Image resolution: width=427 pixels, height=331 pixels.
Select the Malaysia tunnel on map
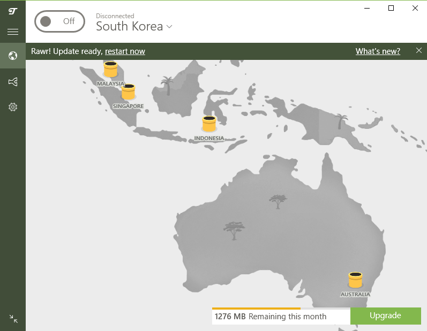pos(110,70)
